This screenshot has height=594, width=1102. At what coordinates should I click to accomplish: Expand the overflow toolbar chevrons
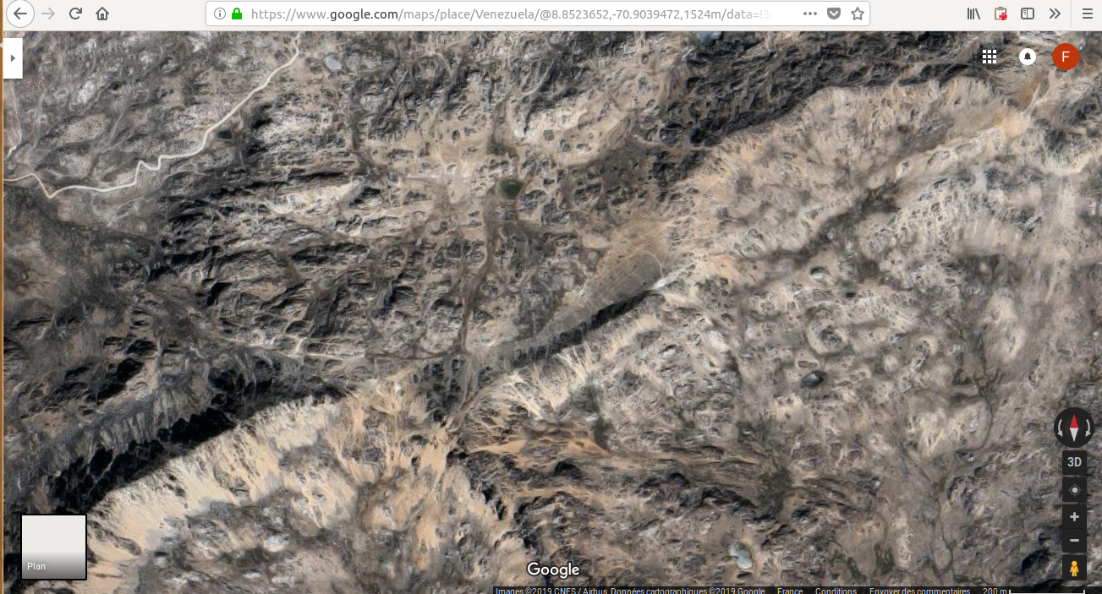click(x=1055, y=14)
